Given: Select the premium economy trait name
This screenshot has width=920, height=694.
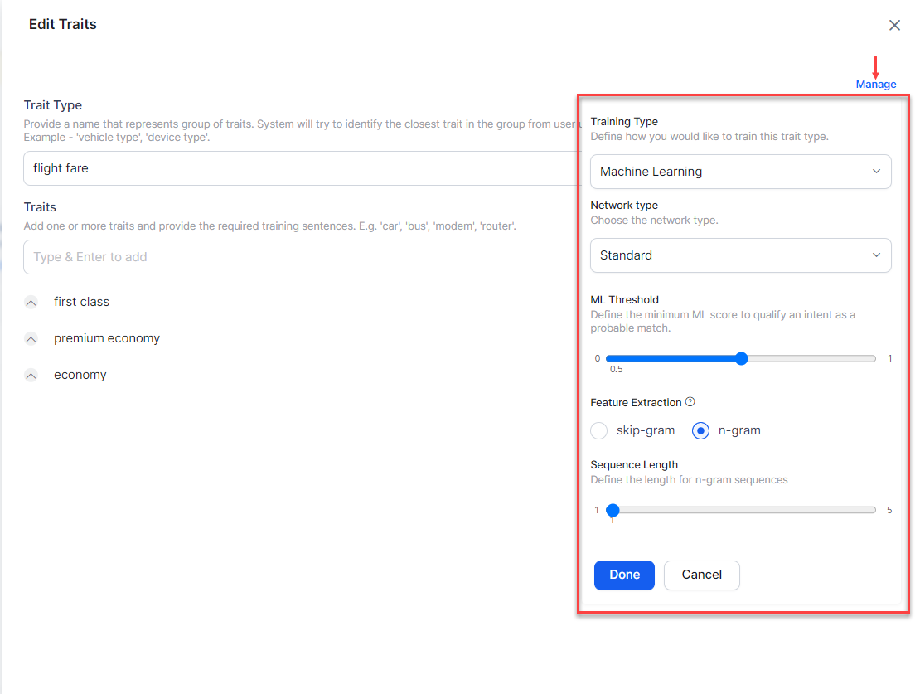Looking at the screenshot, I should tap(107, 339).
